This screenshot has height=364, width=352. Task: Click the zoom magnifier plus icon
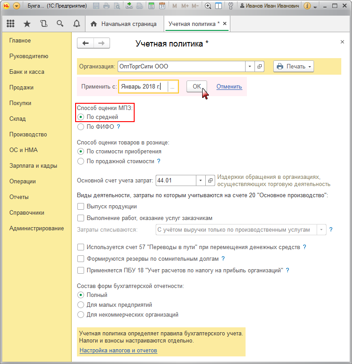pos(208,6)
